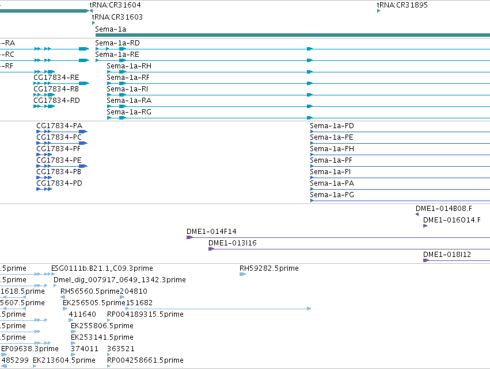Select EST ESG0111b.B21.1_C09.3prime
The image size is (490, 369).
click(x=102, y=268)
